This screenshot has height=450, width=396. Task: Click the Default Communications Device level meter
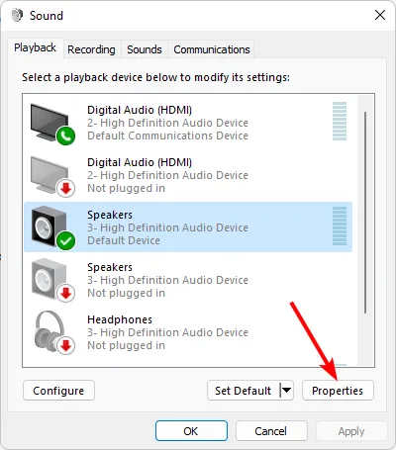[x=340, y=121]
